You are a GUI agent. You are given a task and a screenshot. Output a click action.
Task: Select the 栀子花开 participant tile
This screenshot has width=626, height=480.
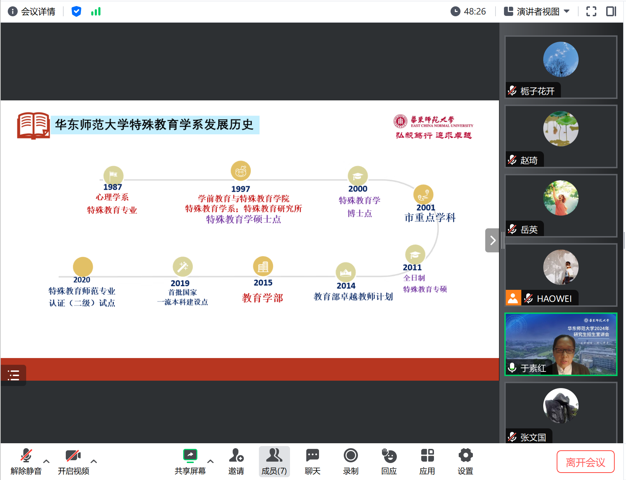tap(561, 67)
